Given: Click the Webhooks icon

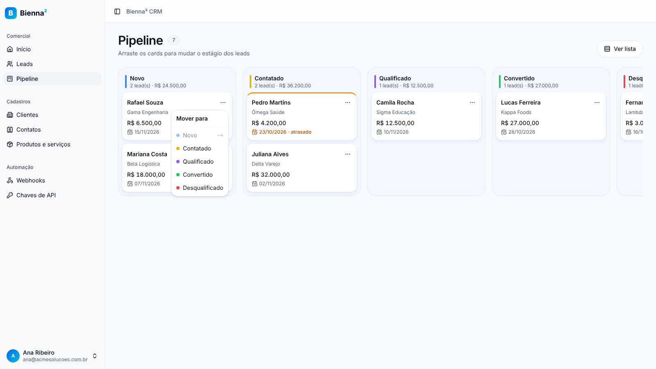Looking at the screenshot, I should click(10, 180).
